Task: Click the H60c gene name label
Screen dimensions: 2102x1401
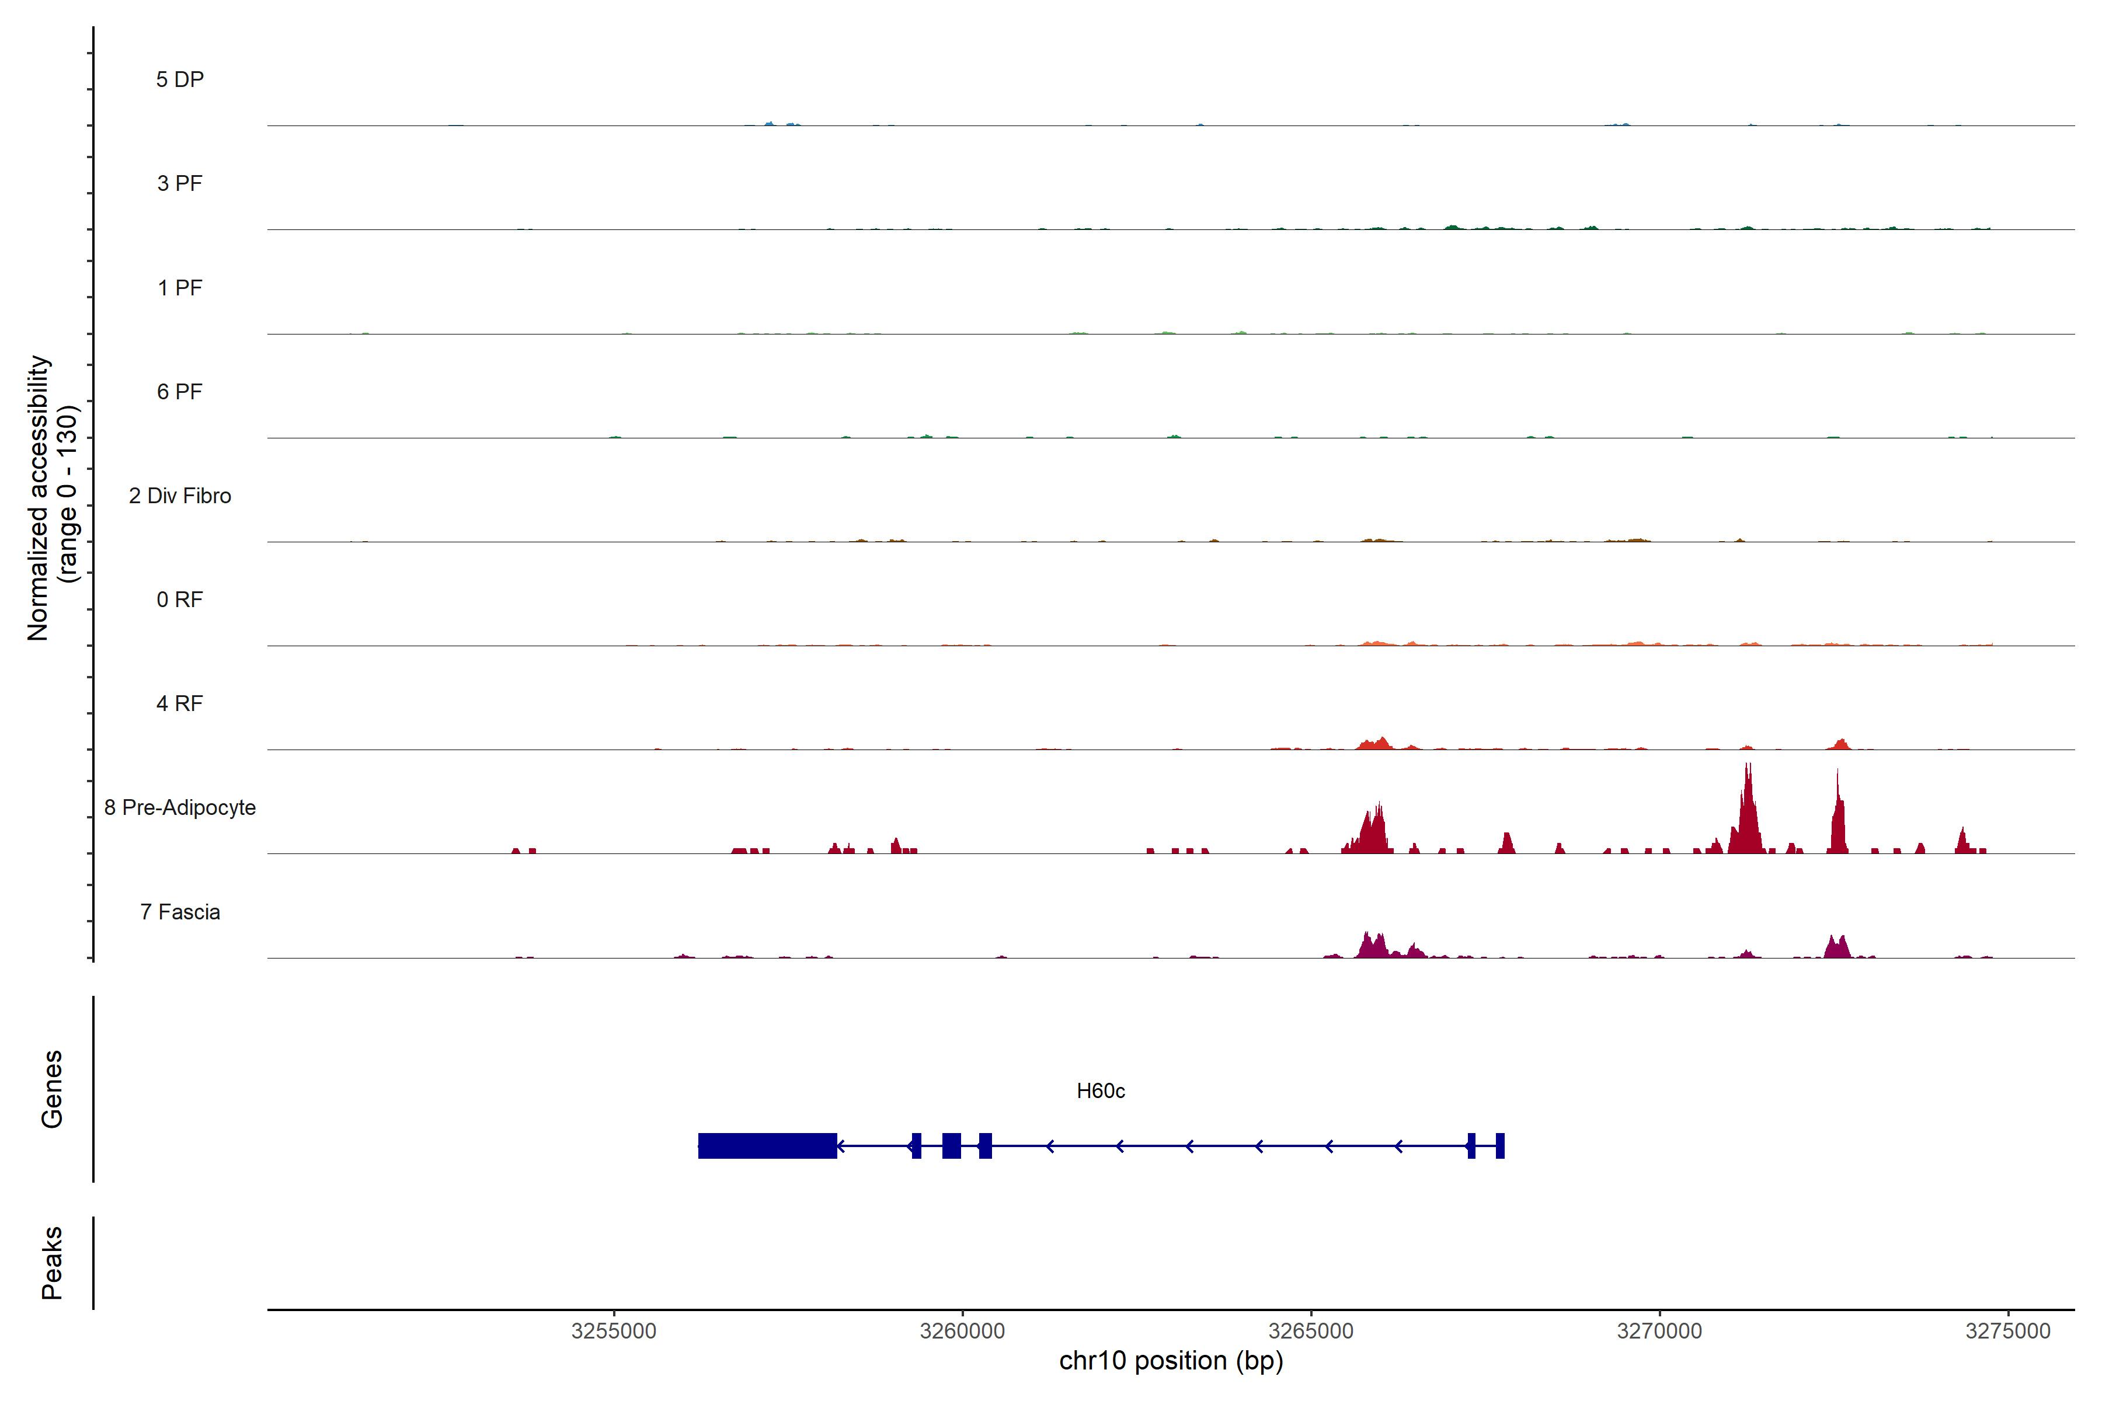Action: point(1100,1091)
